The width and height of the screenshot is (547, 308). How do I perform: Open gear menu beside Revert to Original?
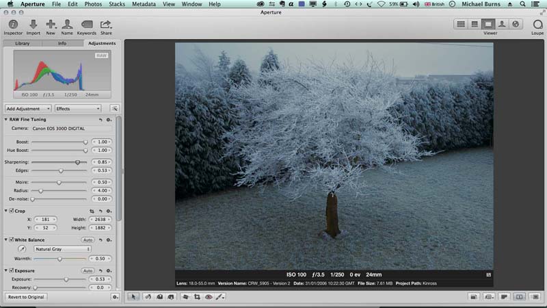115,297
